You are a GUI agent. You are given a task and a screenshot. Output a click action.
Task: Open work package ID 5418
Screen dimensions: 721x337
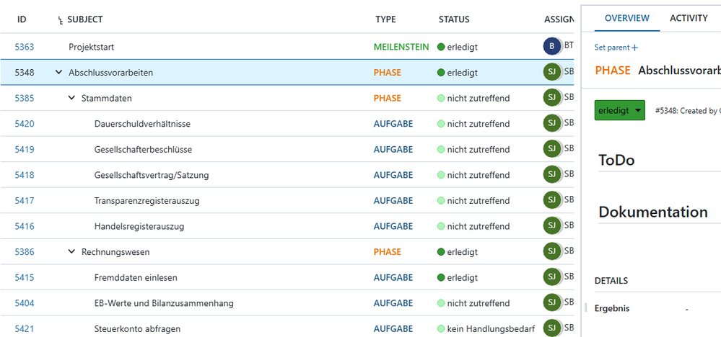pos(25,175)
